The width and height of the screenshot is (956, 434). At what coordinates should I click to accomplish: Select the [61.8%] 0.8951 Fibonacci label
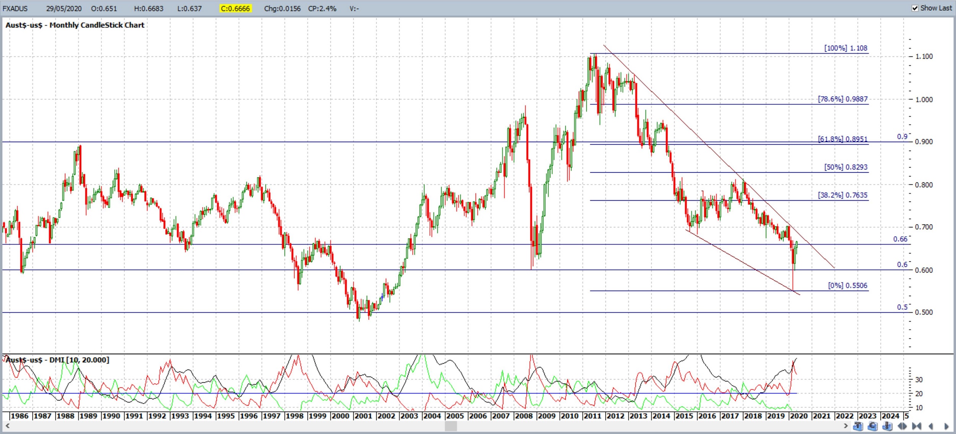tap(842, 139)
